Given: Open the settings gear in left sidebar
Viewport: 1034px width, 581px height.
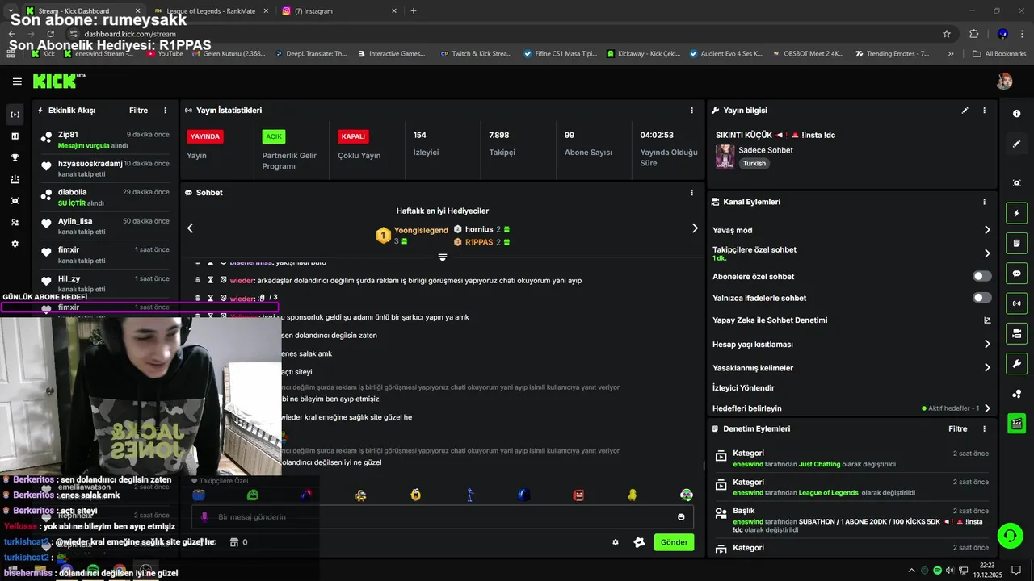Looking at the screenshot, I should point(15,244).
